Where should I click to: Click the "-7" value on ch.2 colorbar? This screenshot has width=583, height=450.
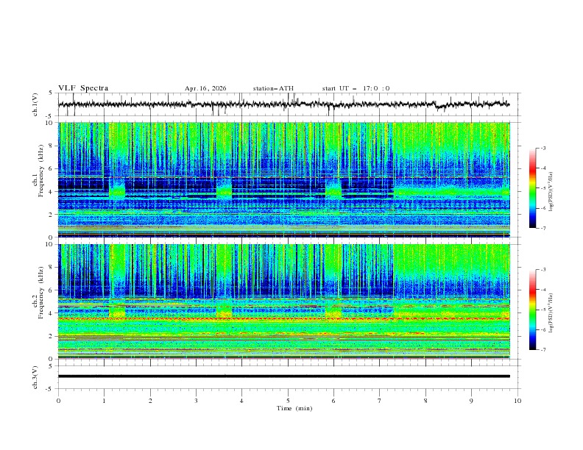[x=543, y=350]
